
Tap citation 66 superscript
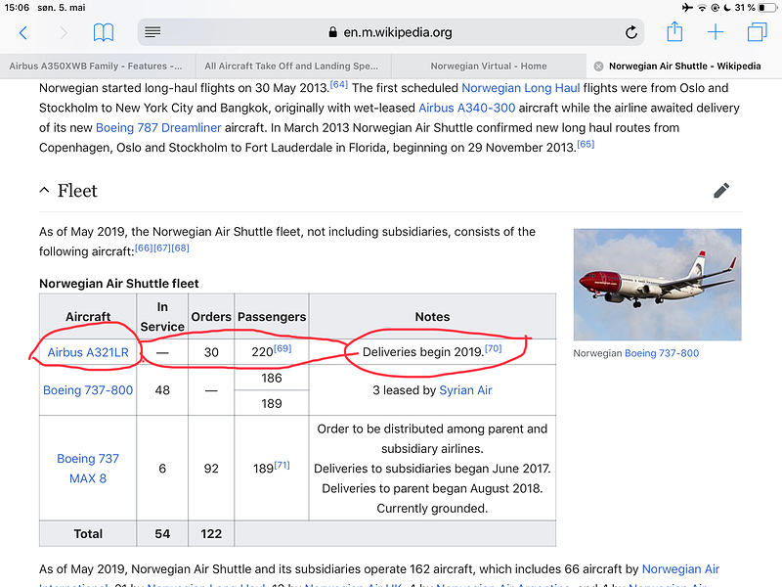(x=144, y=248)
